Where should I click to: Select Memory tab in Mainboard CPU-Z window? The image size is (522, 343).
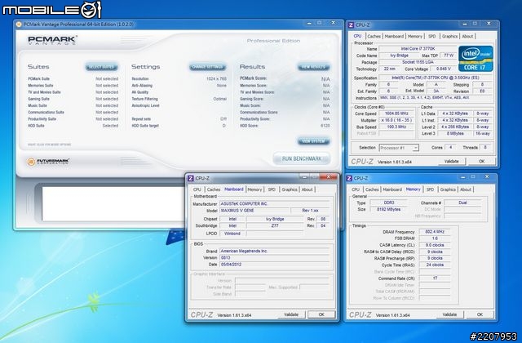[254, 189]
